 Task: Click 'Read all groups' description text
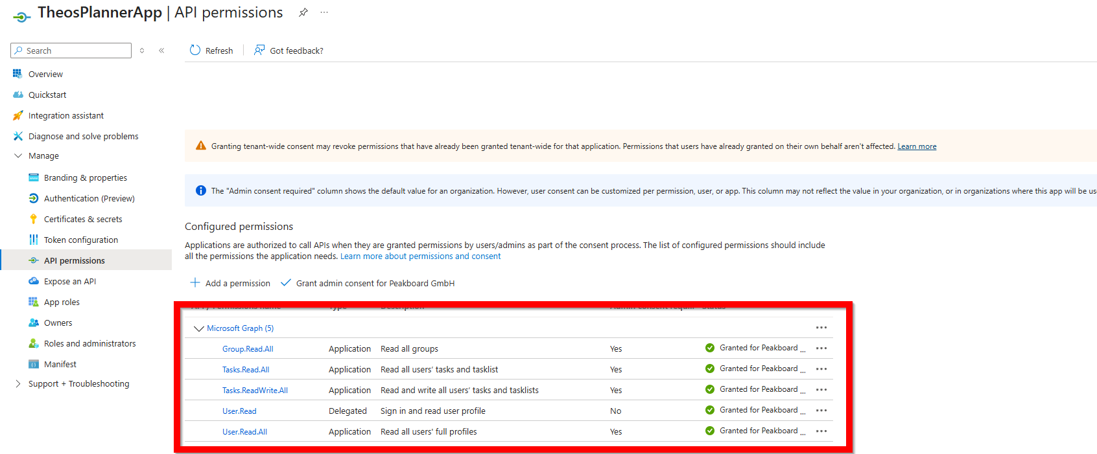pyautogui.click(x=409, y=349)
